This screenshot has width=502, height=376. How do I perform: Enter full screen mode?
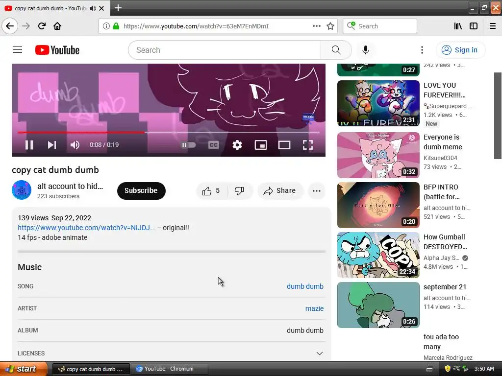[x=308, y=145]
